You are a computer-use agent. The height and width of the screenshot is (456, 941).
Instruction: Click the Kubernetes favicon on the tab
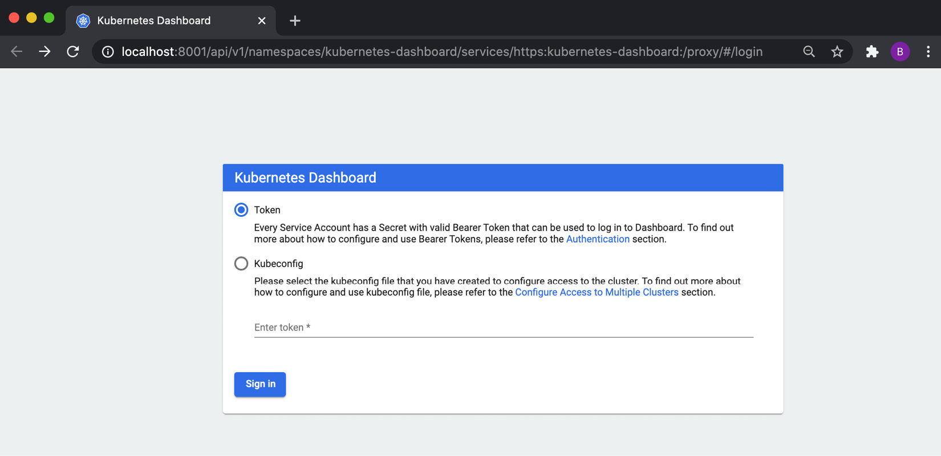(x=83, y=21)
